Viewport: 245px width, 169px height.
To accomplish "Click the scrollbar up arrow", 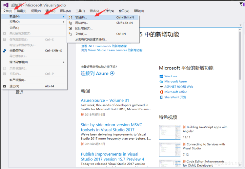I will click(240, 30).
